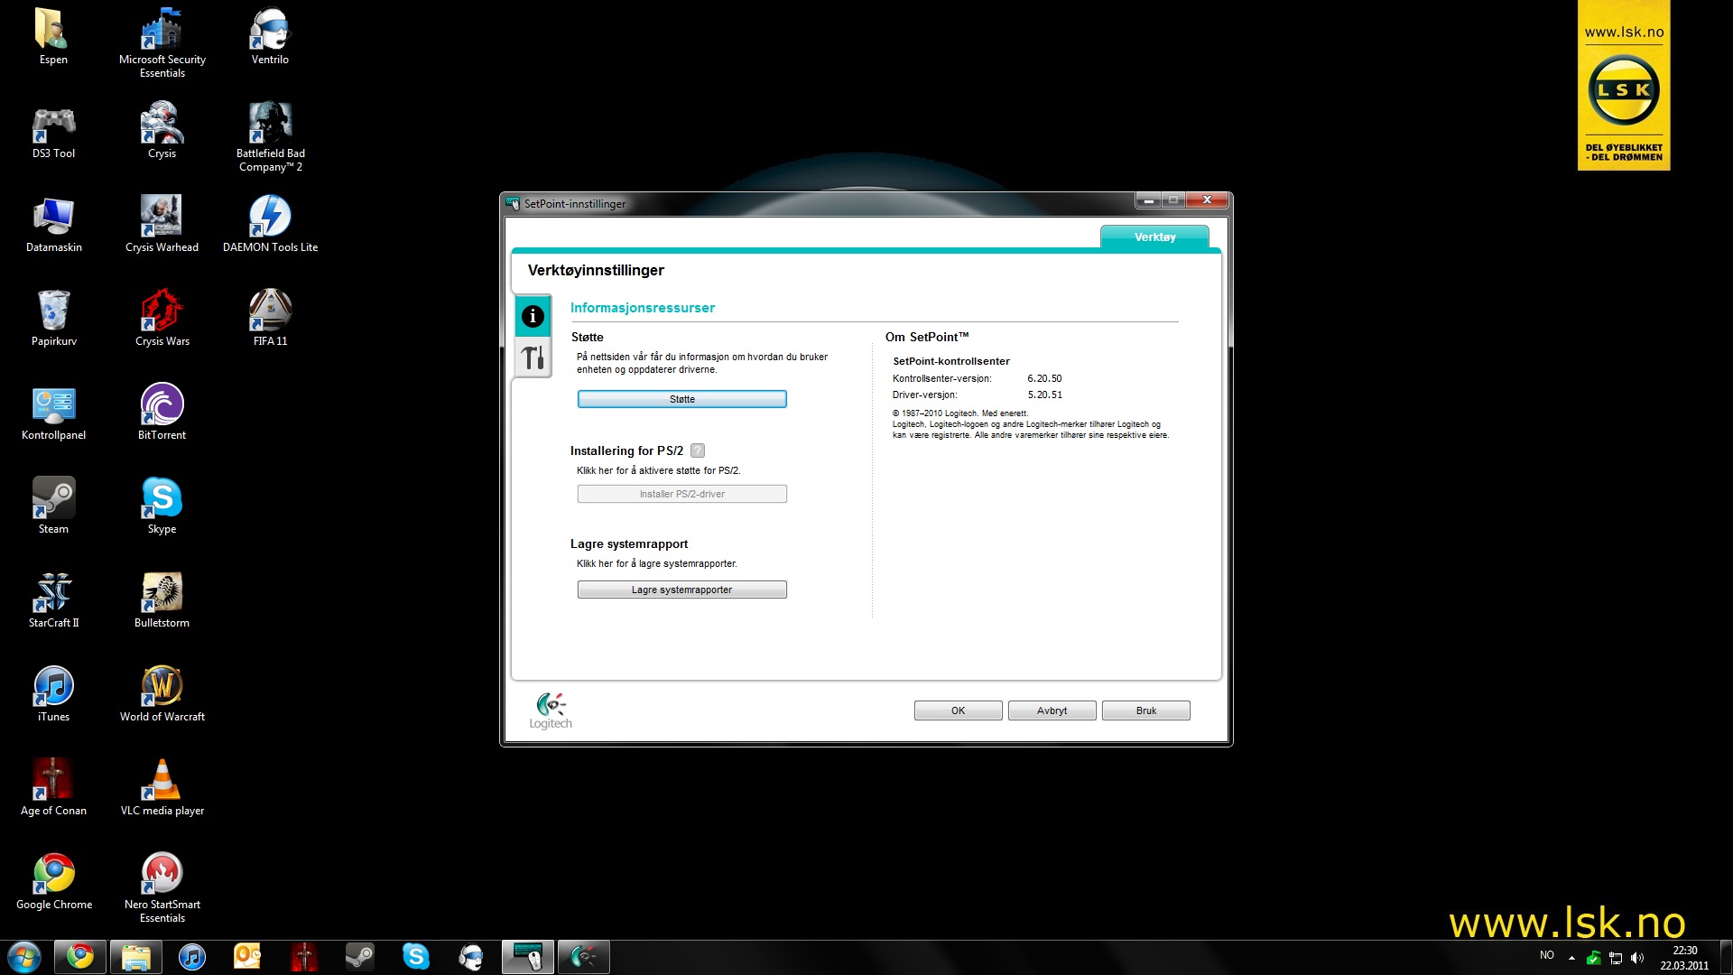Select Age of Conan desktop icon
The width and height of the screenshot is (1733, 975).
pyautogui.click(x=53, y=789)
